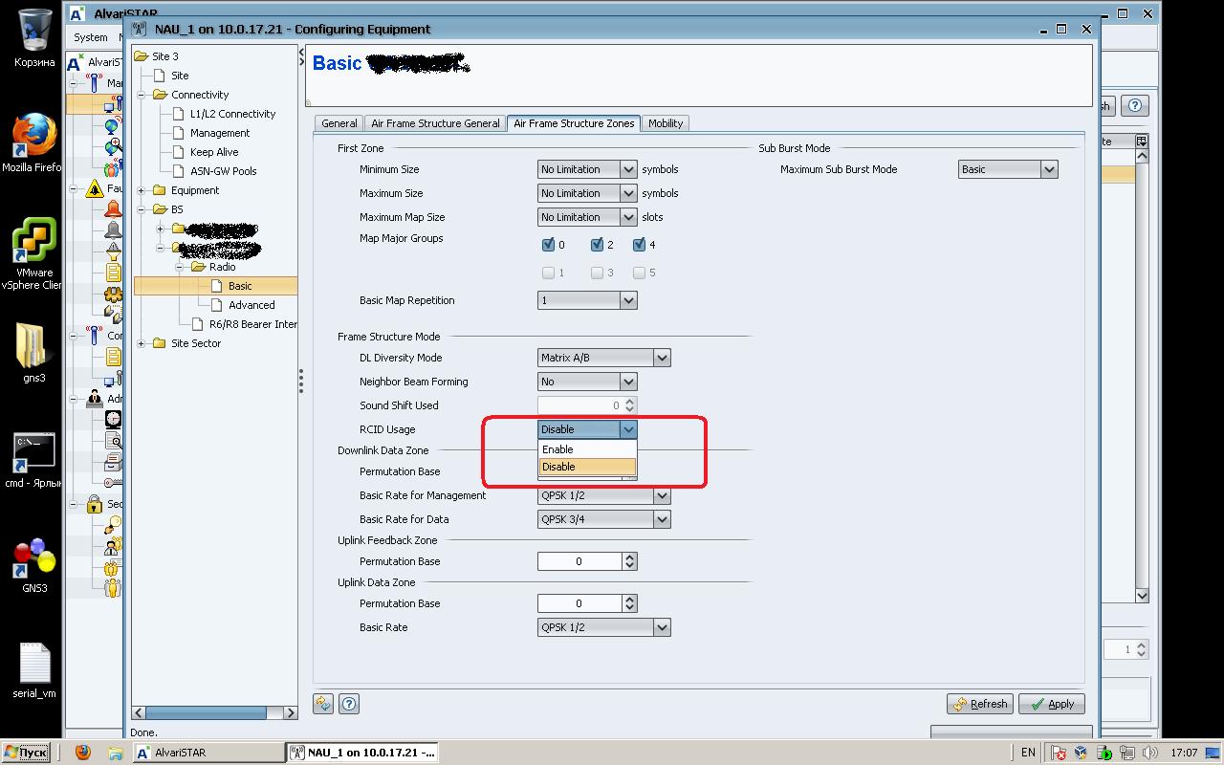Screen dimensions: 1224x765
Task: Open help via the dialog's question-mark icon
Action: [x=349, y=704]
